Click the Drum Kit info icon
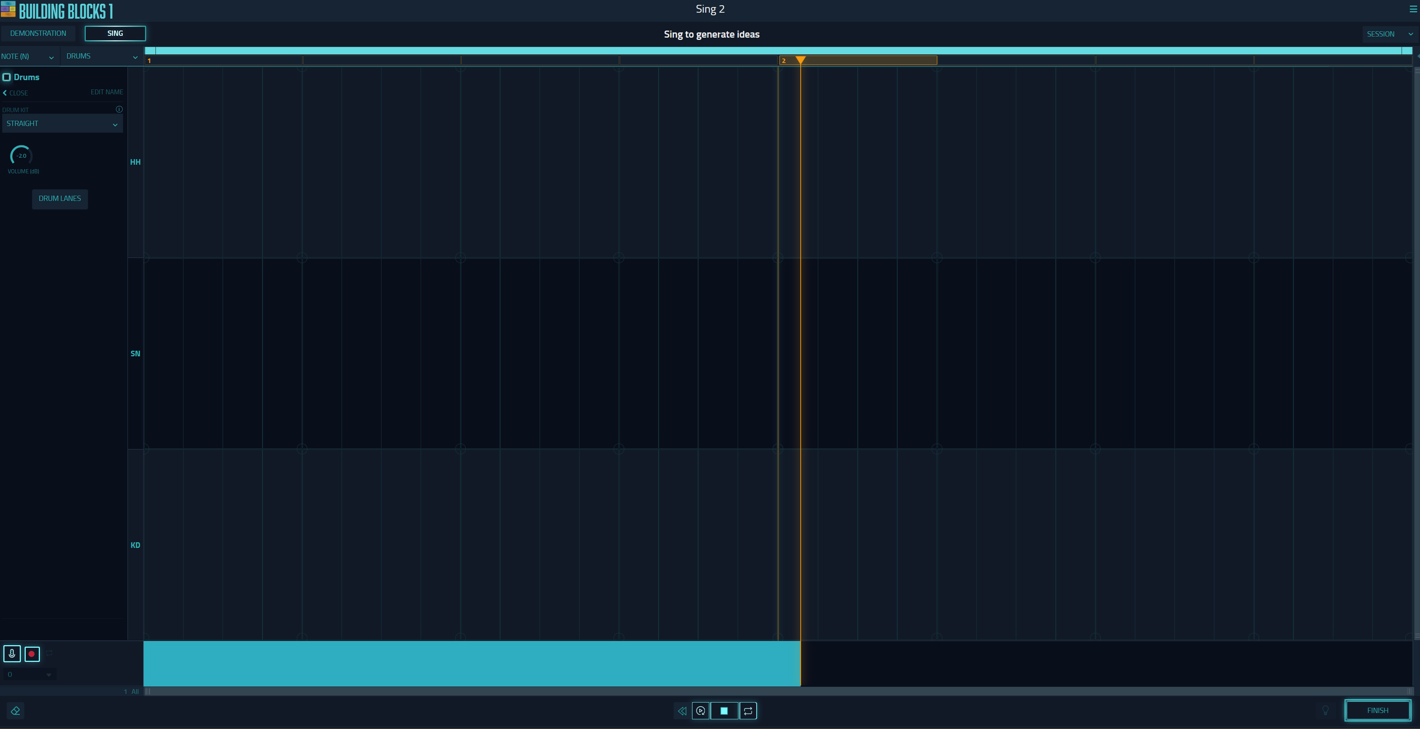 pyautogui.click(x=119, y=109)
